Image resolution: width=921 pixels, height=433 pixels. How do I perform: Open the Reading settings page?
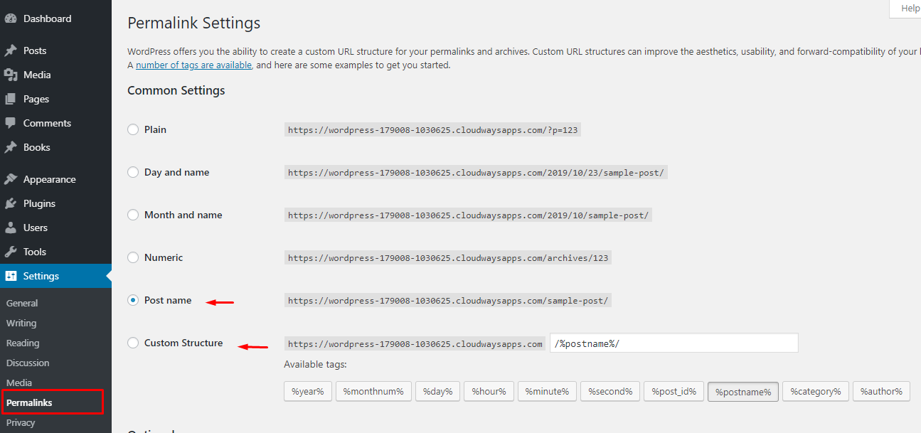(x=22, y=343)
